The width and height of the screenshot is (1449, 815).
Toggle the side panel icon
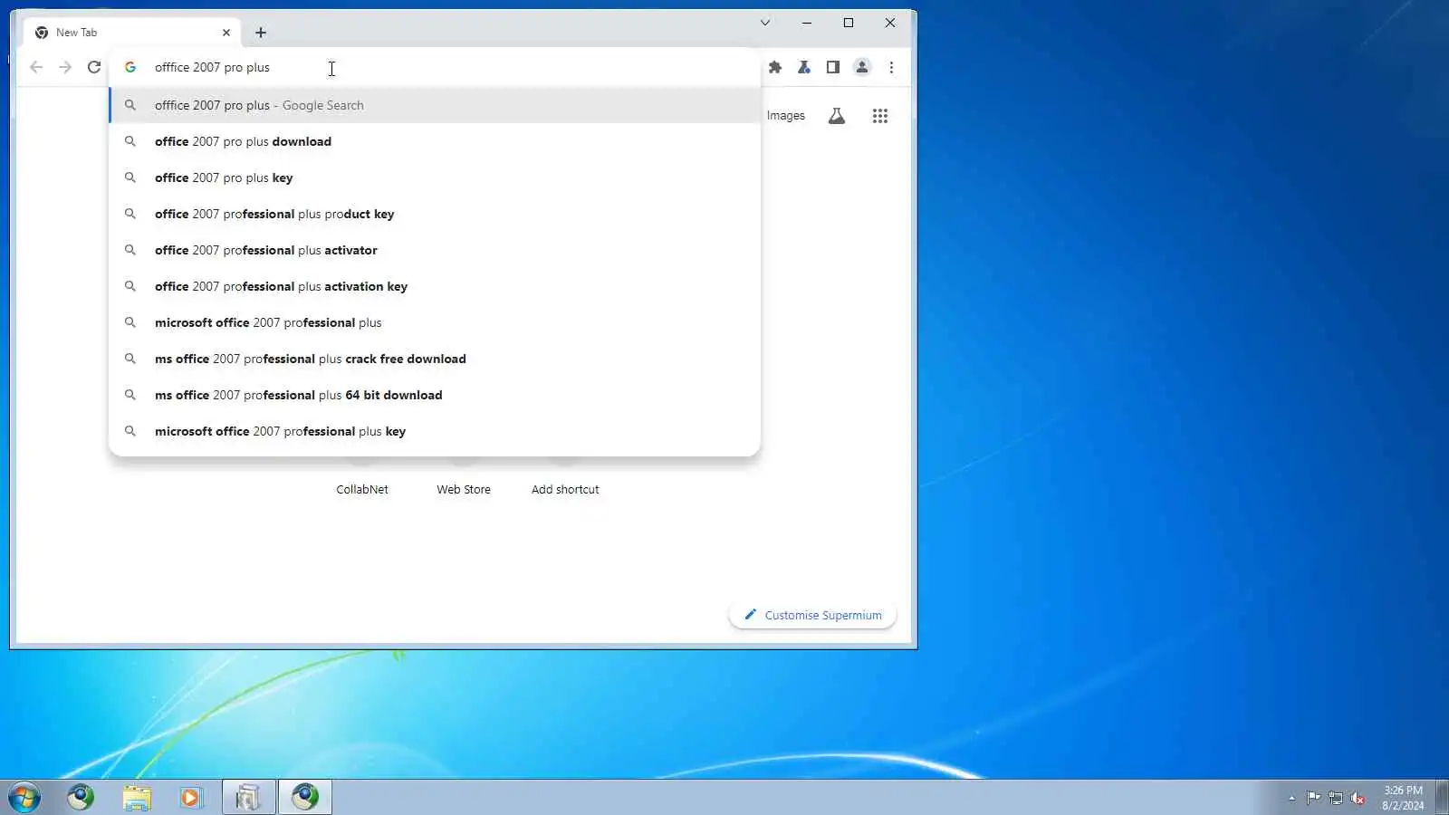coord(833,67)
